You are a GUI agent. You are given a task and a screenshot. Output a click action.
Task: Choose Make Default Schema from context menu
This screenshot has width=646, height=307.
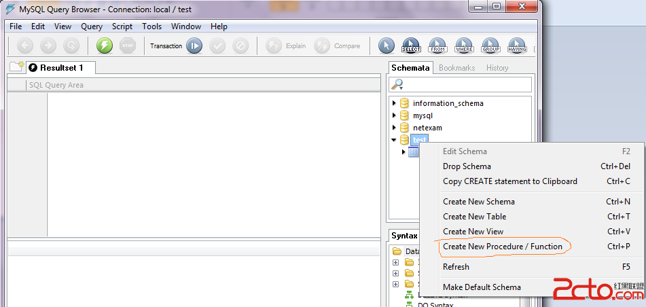(x=531, y=287)
